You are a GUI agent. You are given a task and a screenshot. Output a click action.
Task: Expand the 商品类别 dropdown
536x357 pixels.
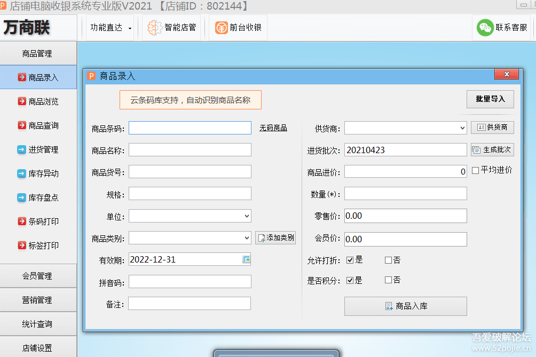247,238
